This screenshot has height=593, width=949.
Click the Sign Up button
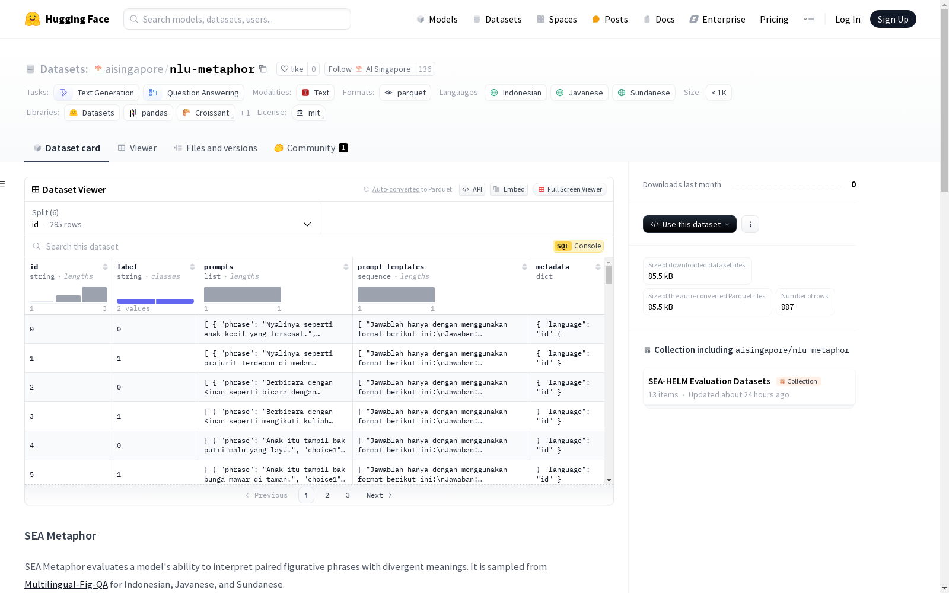[x=893, y=19]
